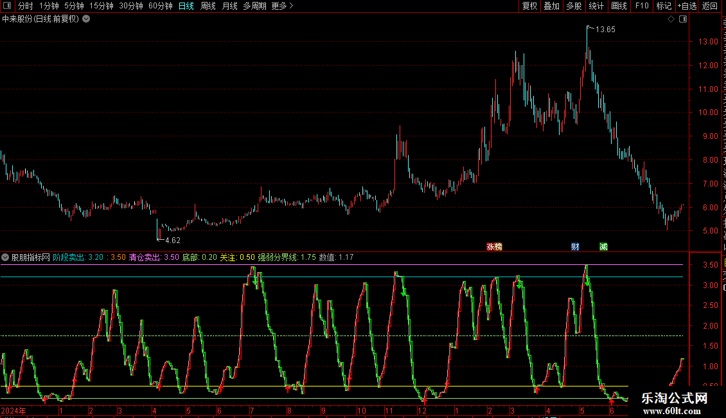Click the 中来股份(日线.前复权) title

point(40,19)
